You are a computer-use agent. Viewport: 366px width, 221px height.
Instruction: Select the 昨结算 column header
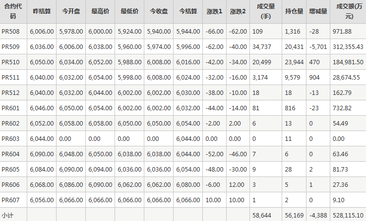(x=42, y=11)
